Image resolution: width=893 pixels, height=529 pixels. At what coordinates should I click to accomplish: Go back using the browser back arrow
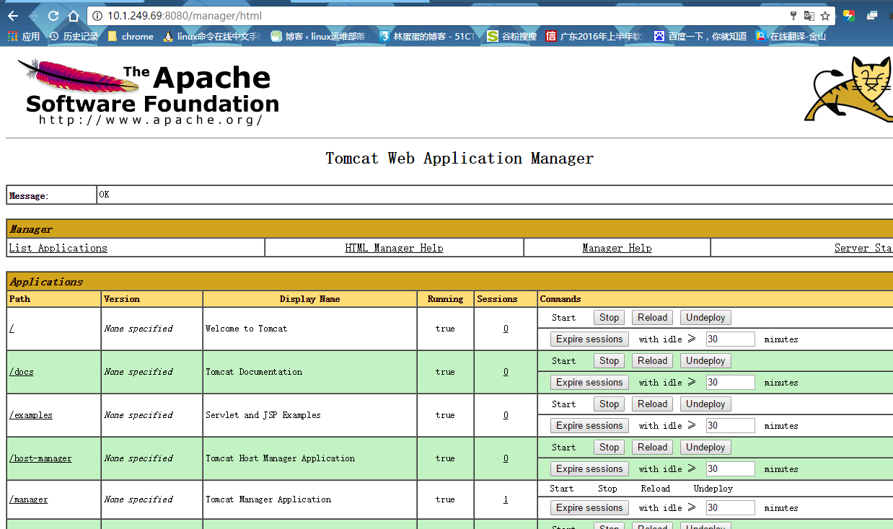tap(13, 16)
